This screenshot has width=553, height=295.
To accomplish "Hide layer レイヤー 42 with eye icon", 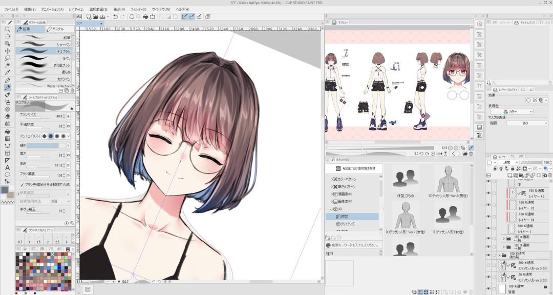I will click(488, 193).
